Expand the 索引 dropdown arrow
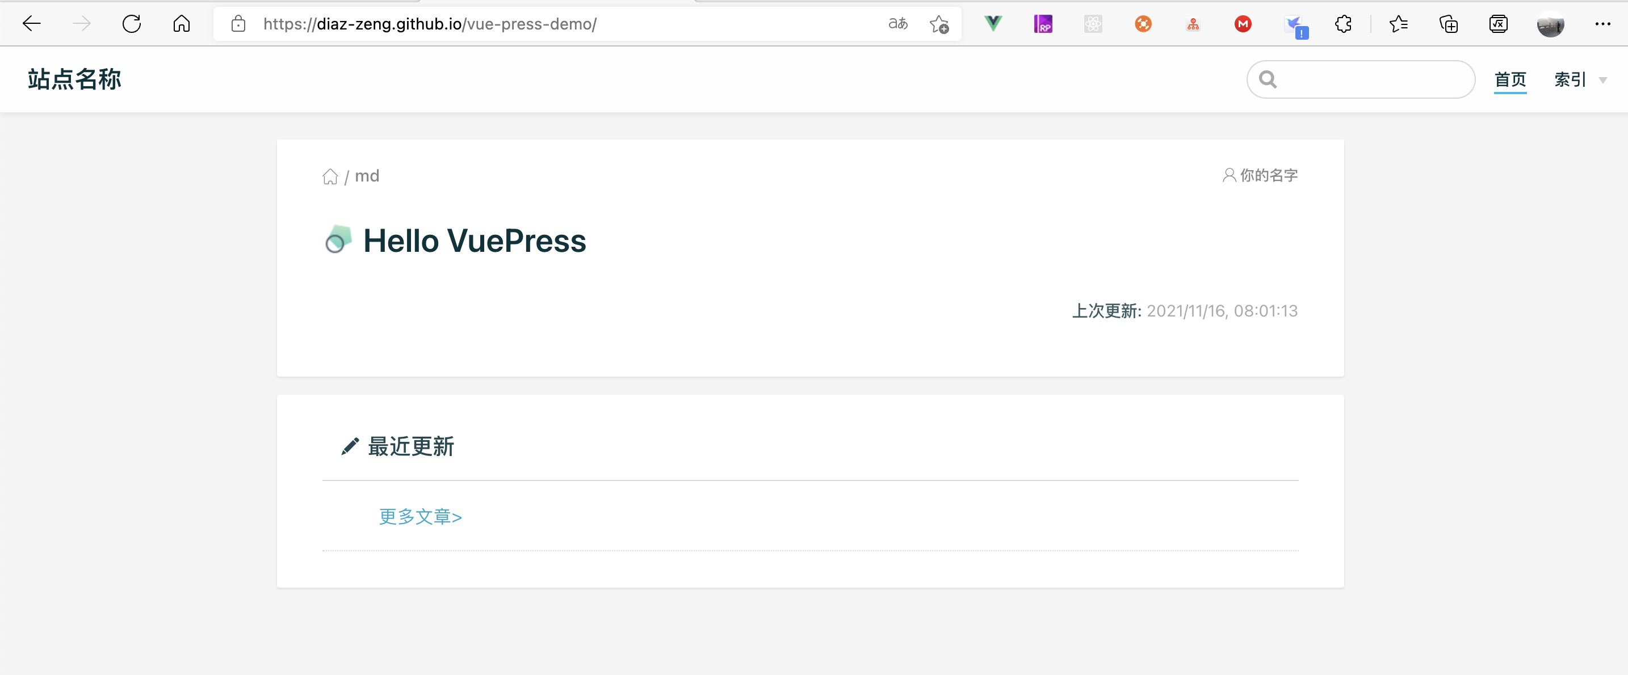This screenshot has width=1628, height=675. pyautogui.click(x=1602, y=80)
